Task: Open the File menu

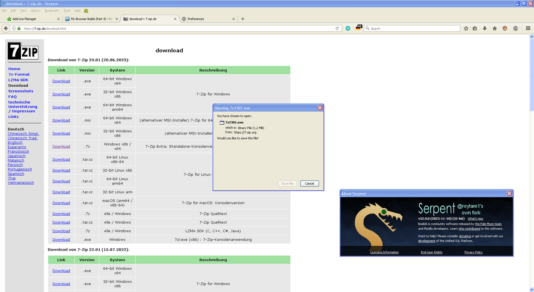Action: point(4,10)
